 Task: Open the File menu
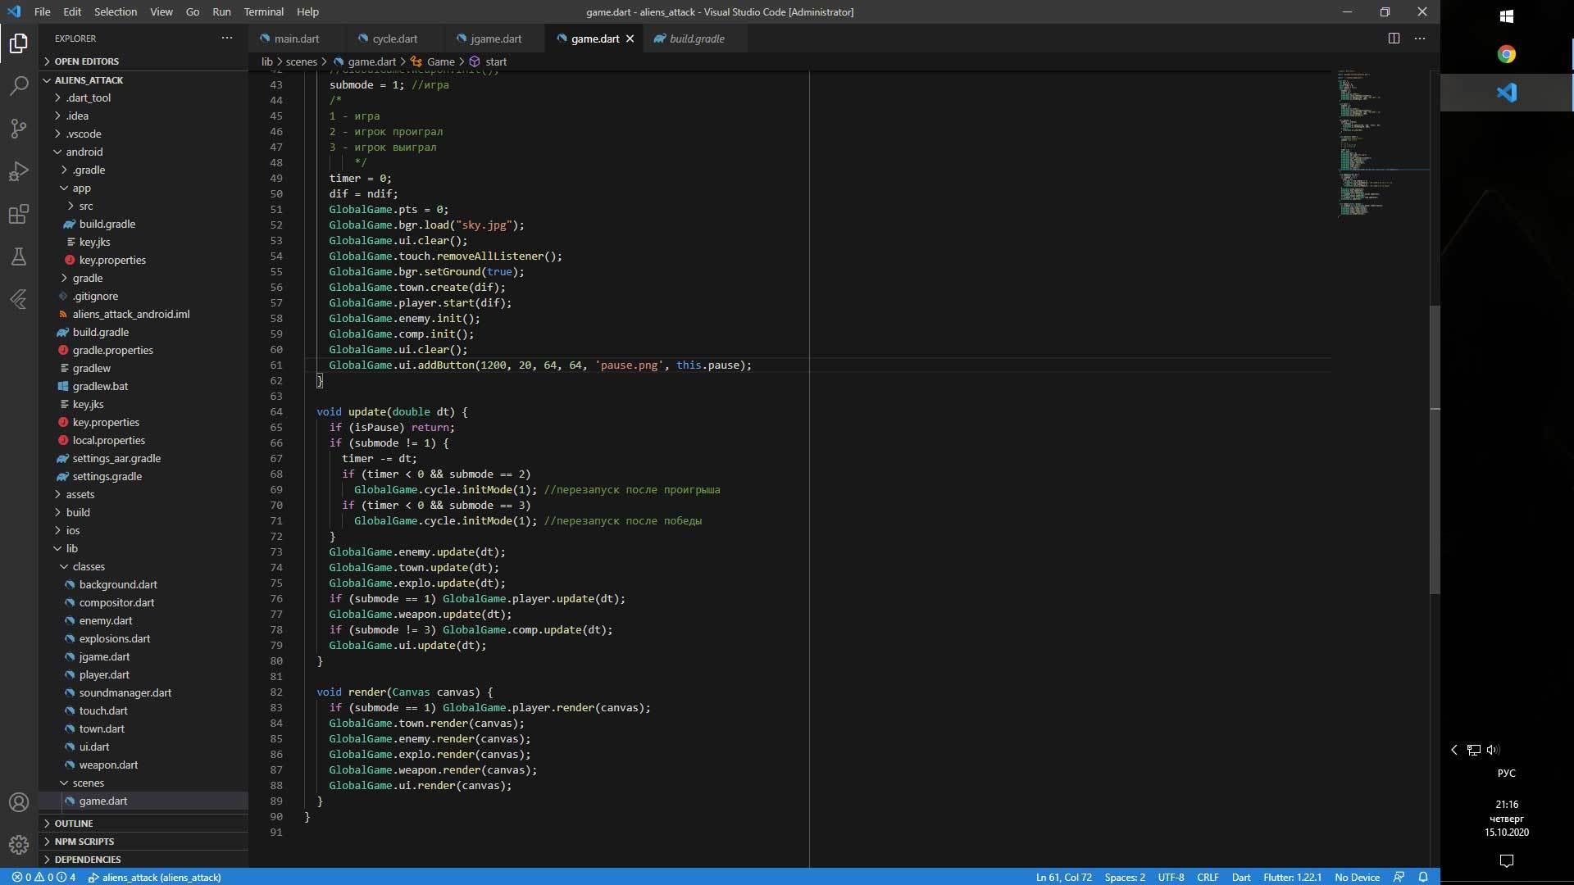click(x=43, y=11)
